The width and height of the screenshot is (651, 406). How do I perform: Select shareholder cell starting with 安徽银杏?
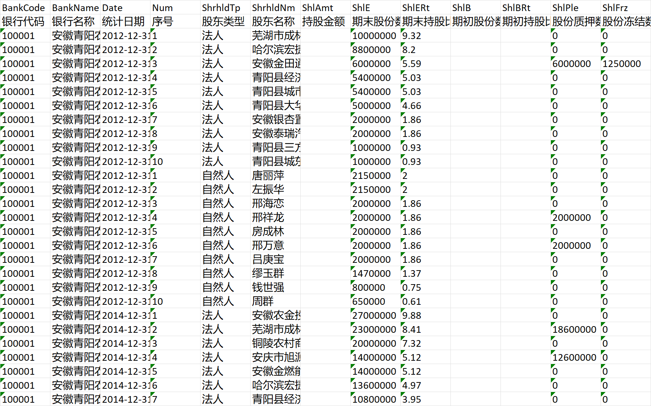coord(275,119)
